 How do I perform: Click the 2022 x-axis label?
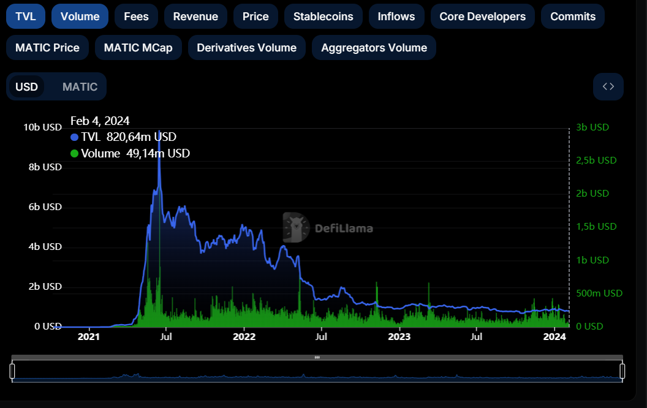pyautogui.click(x=244, y=337)
